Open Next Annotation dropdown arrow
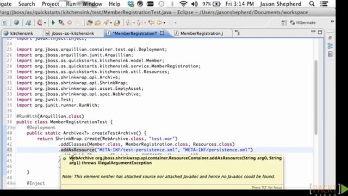 [x=134, y=23]
